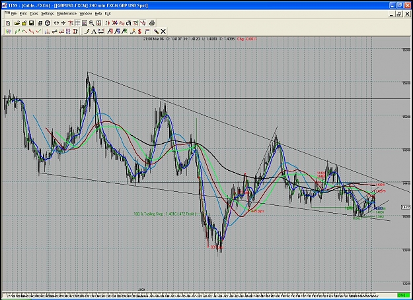
Task: Click the red dollar sign icon
Action: 140,32
